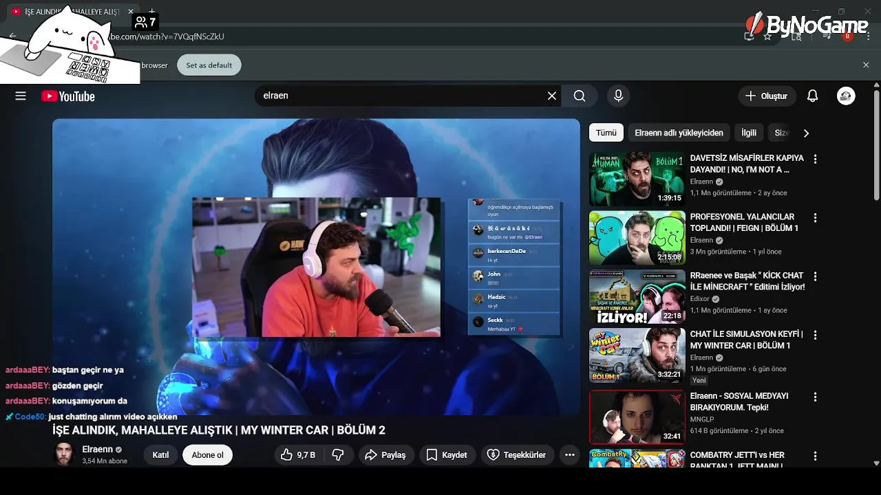Click the magnifier search button
This screenshot has width=881, height=495.
pos(580,96)
